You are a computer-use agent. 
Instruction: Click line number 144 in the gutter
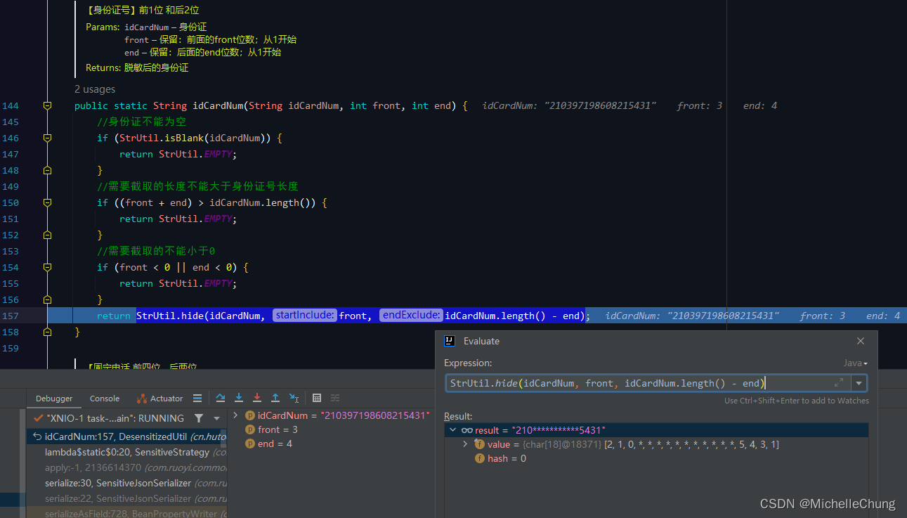(11, 105)
